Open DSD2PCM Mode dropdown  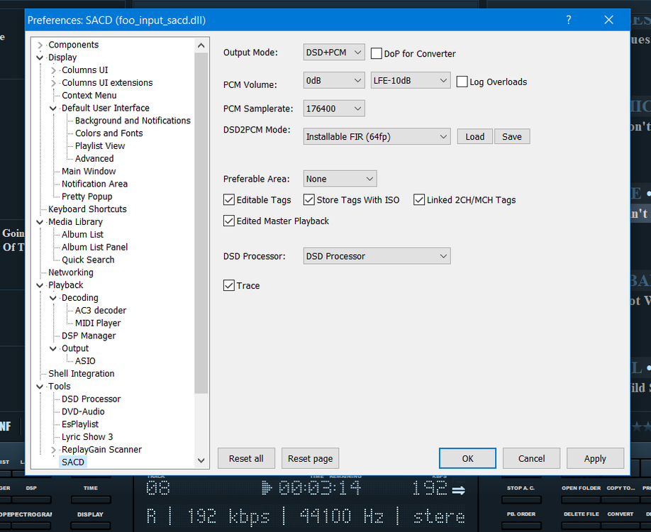click(377, 136)
